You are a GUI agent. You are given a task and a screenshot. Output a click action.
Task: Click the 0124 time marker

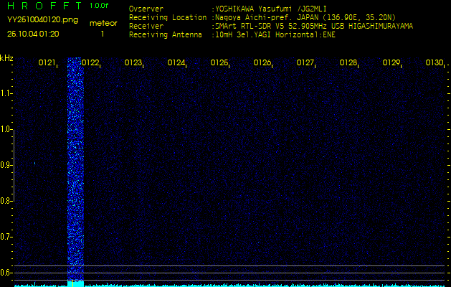176,62
